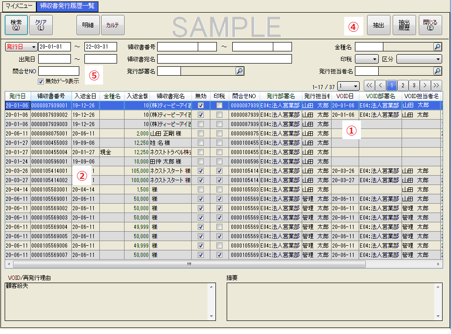
Task: Toggle 無効 checkbox for receipt 0000098075001
Action: (201, 134)
